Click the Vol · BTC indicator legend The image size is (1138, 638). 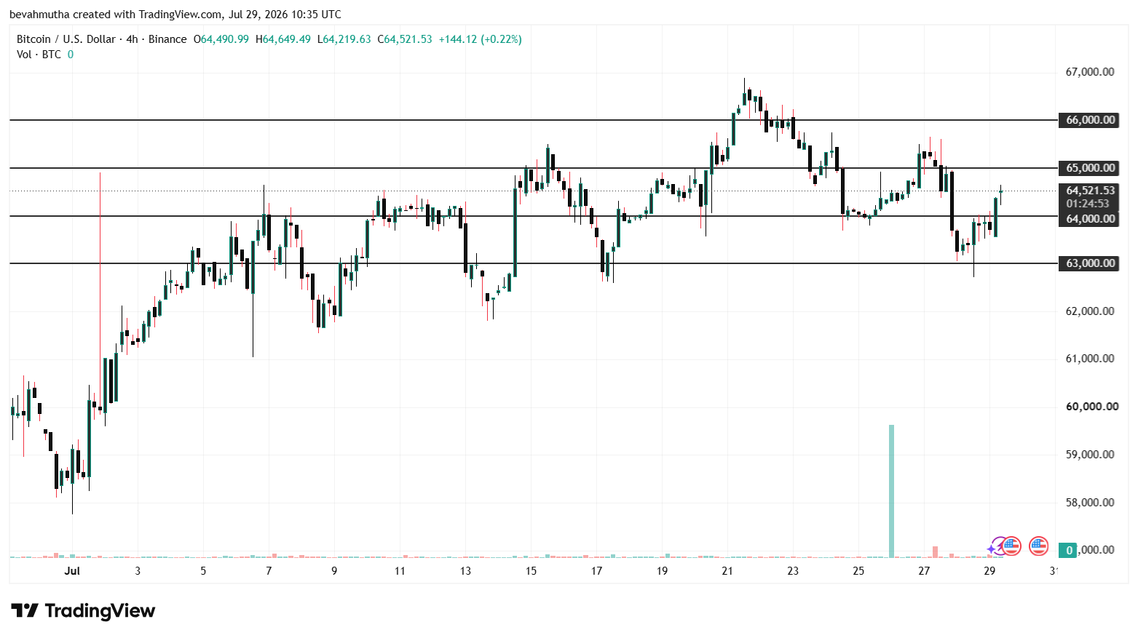(x=39, y=55)
